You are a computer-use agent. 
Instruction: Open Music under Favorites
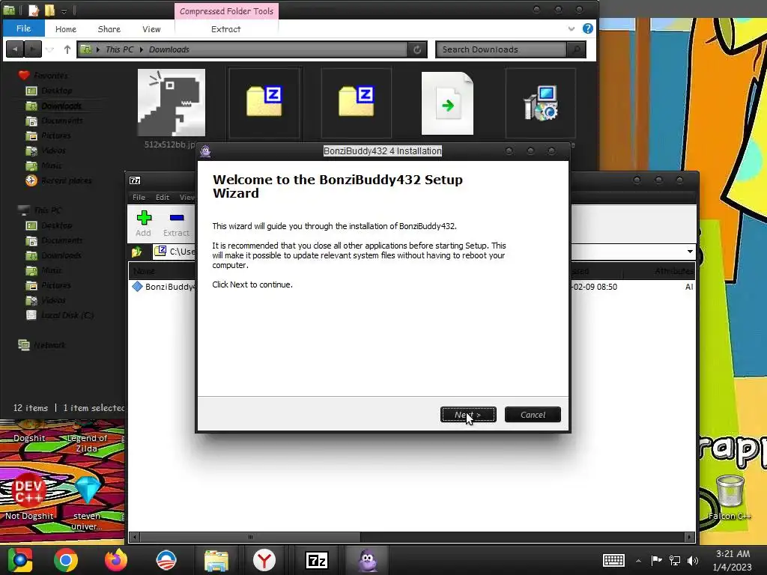coord(51,165)
